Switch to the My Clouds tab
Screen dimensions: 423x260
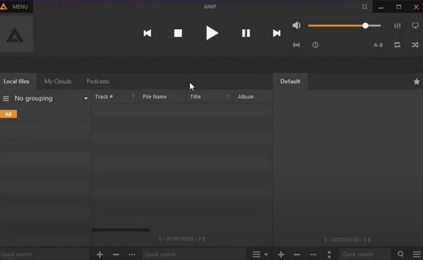pos(58,82)
